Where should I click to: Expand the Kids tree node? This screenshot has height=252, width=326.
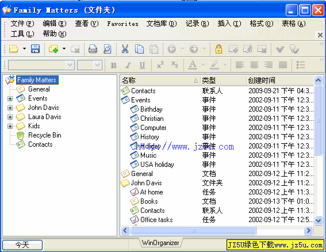tap(10, 126)
